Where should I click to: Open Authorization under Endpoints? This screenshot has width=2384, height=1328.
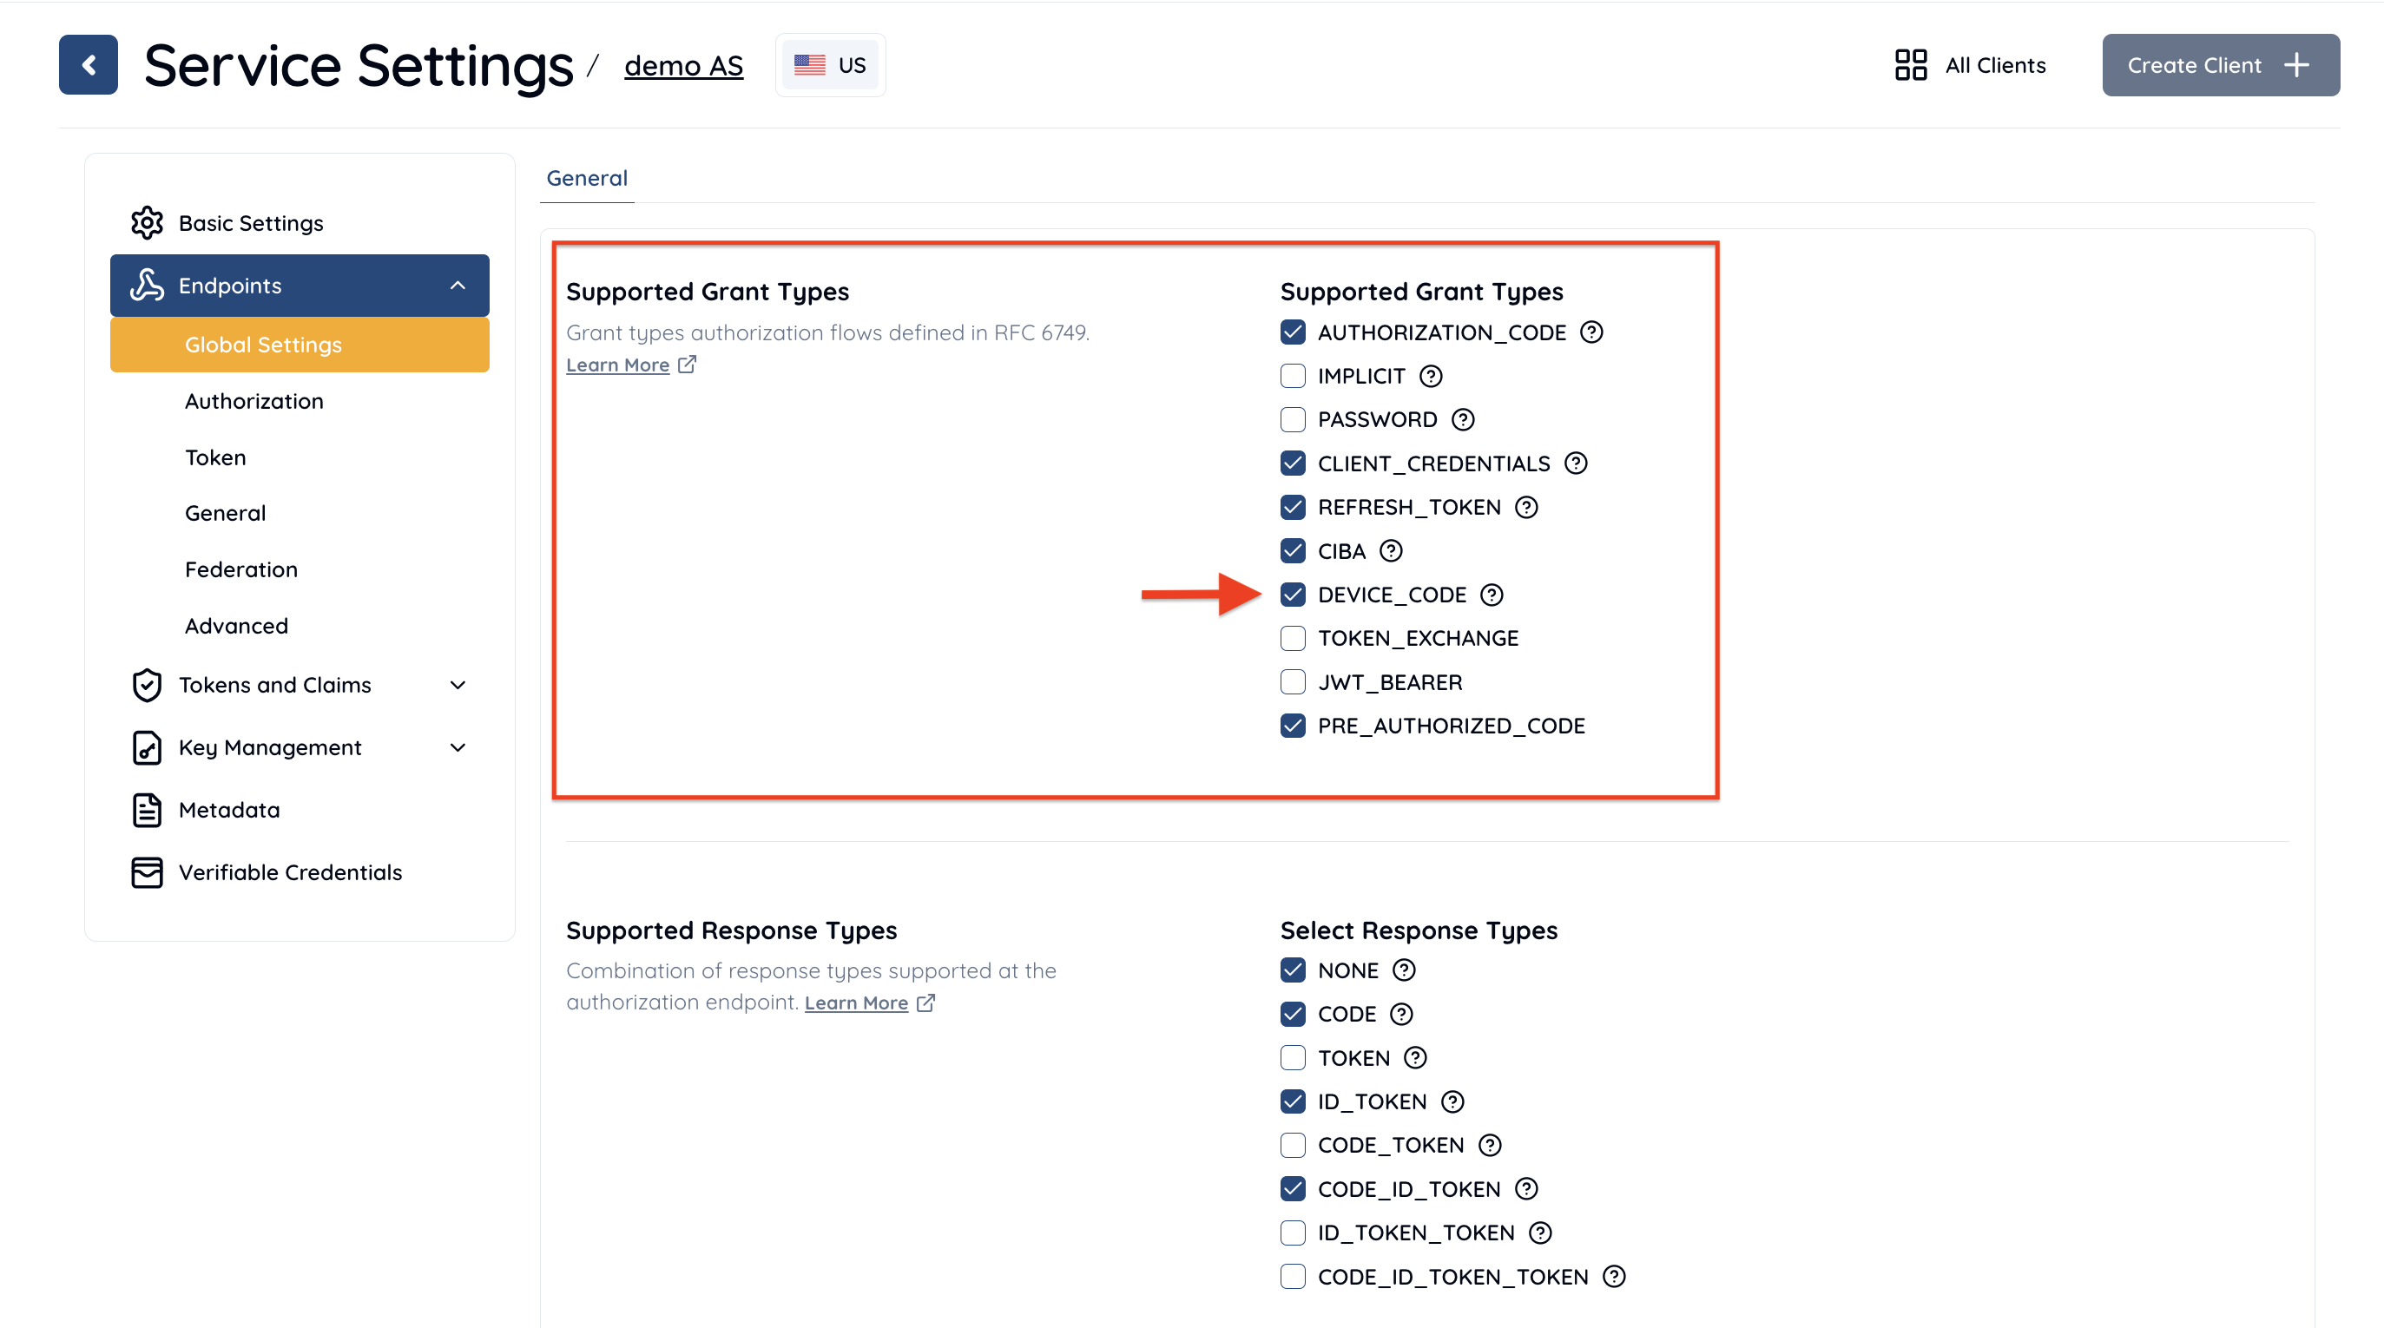point(254,402)
